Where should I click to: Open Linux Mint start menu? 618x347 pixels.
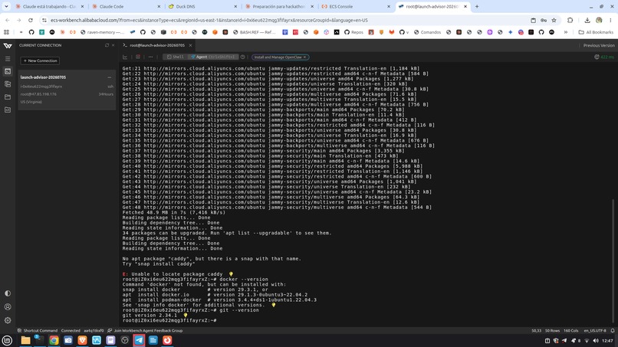tap(7, 340)
